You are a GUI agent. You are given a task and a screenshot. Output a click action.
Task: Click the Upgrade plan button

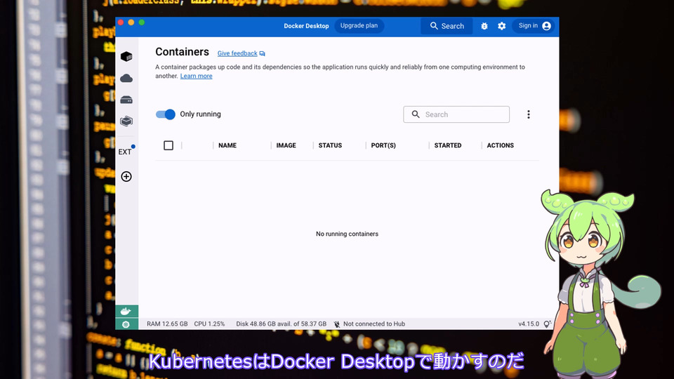coord(359,26)
